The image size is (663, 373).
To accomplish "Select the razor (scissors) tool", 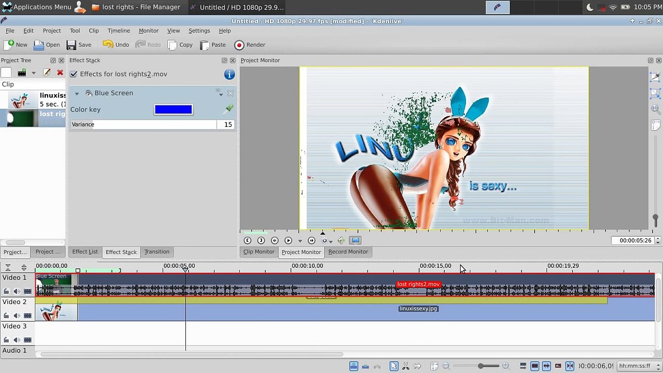I will (x=406, y=366).
